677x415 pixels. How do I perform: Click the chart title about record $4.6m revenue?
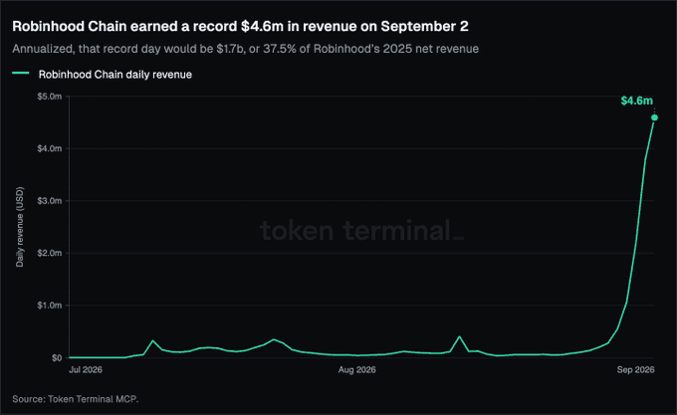coord(240,26)
